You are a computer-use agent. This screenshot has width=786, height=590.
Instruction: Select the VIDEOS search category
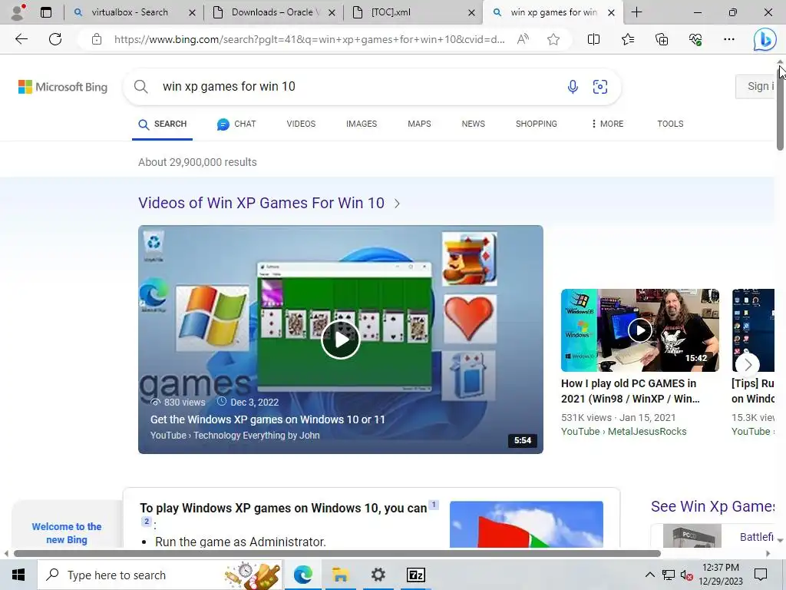[301, 124]
